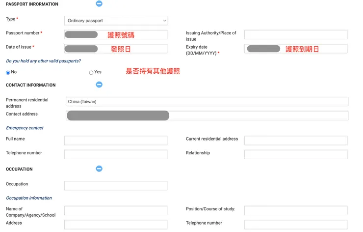363x232 pixels.
Task: Click the Current residential address field
Action: (296, 141)
